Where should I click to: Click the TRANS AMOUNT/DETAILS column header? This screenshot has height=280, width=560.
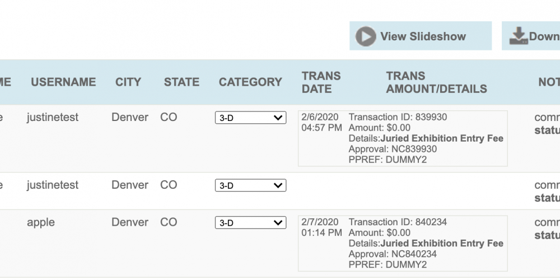click(436, 82)
